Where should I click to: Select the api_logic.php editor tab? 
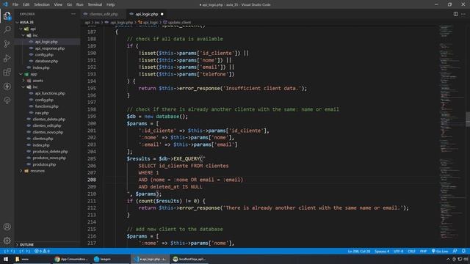click(x=146, y=14)
